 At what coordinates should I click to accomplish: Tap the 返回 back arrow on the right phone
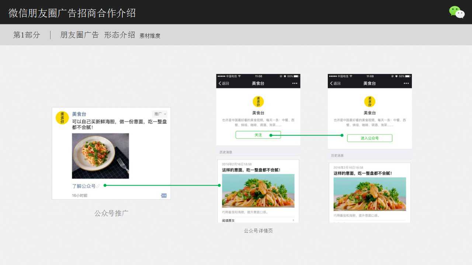[333, 83]
